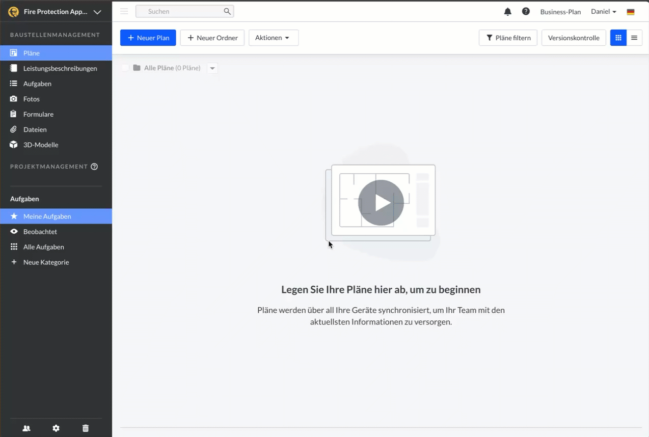Expand the Alle Pläne folder dropdown arrow
649x437 pixels.
pyautogui.click(x=212, y=68)
